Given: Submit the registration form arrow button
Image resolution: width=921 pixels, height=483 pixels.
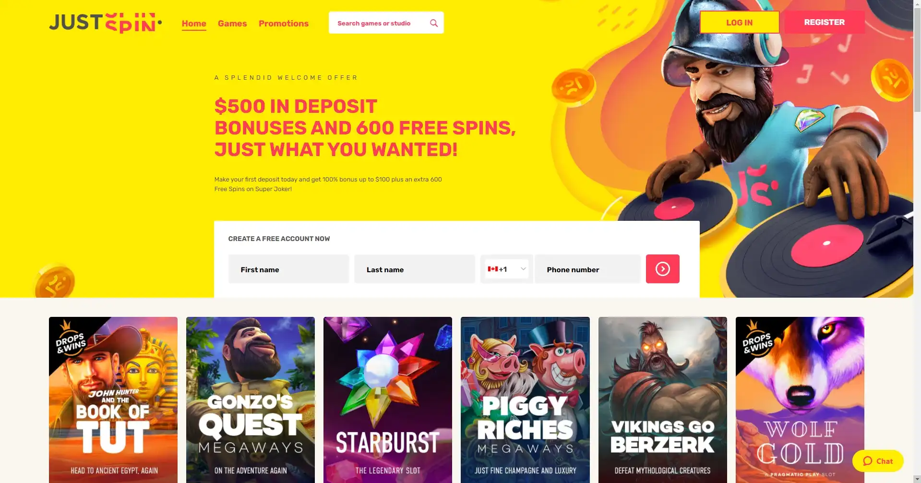Looking at the screenshot, I should (662, 269).
